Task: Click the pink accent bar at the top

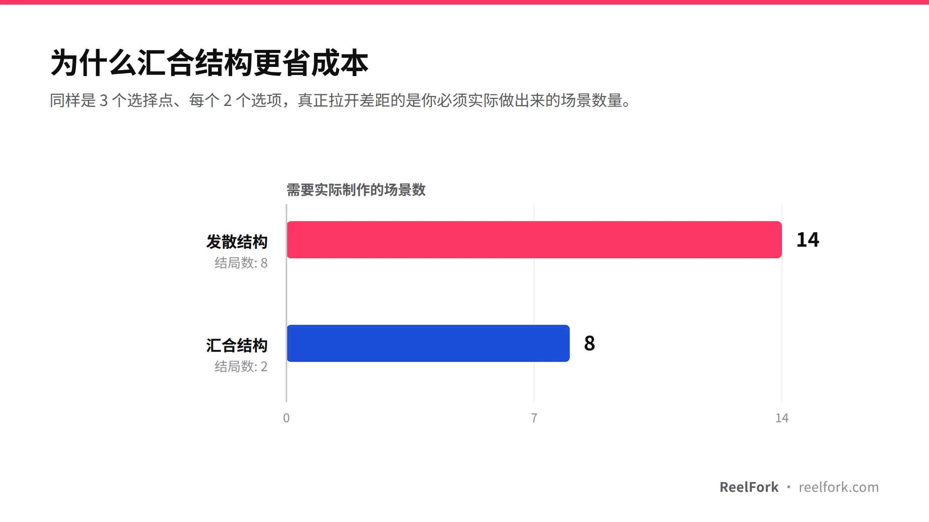Action: (464, 2)
